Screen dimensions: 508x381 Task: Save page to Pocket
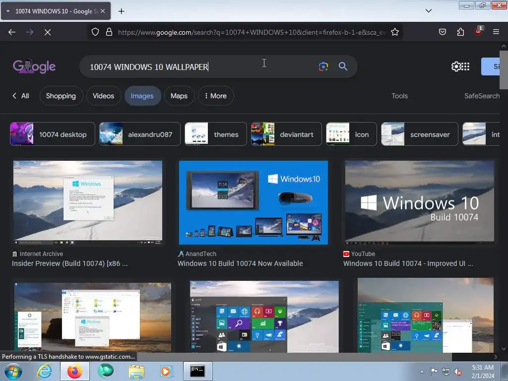click(x=442, y=32)
